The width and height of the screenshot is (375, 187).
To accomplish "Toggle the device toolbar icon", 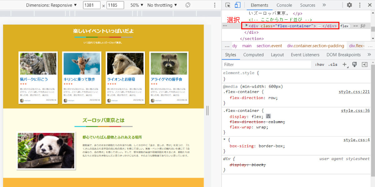I will [x=237, y=5].
